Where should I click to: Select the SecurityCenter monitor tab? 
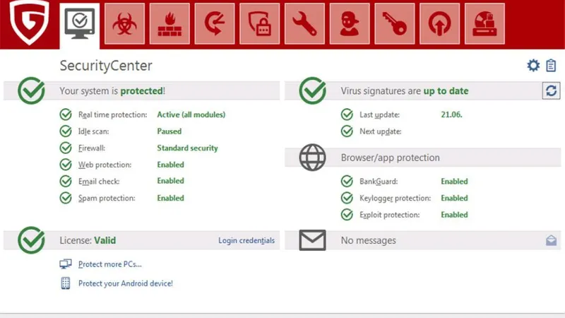pos(79,24)
